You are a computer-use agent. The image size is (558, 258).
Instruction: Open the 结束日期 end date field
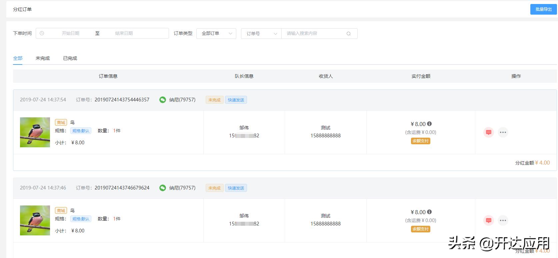pyautogui.click(x=124, y=33)
